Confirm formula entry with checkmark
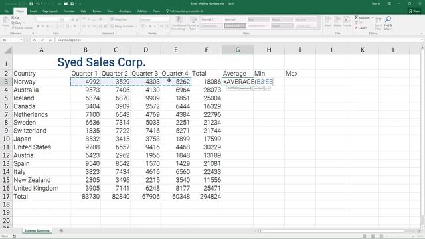This screenshot has width=425, height=239. pos(42,40)
